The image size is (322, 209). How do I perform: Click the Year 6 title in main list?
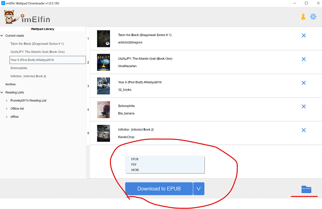click(x=140, y=82)
